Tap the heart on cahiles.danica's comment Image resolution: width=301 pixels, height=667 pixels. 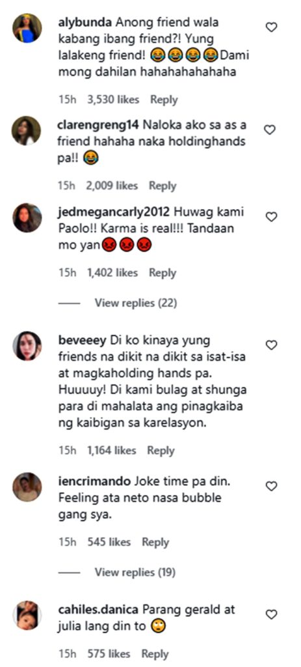(271, 614)
